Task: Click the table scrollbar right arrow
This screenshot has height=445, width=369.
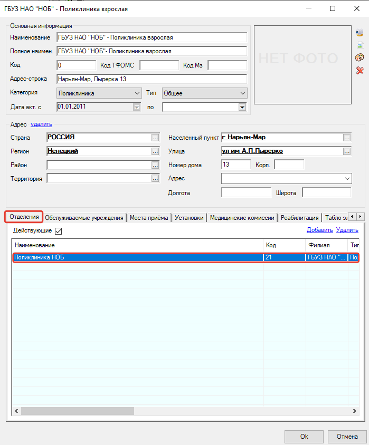Action: click(355, 411)
